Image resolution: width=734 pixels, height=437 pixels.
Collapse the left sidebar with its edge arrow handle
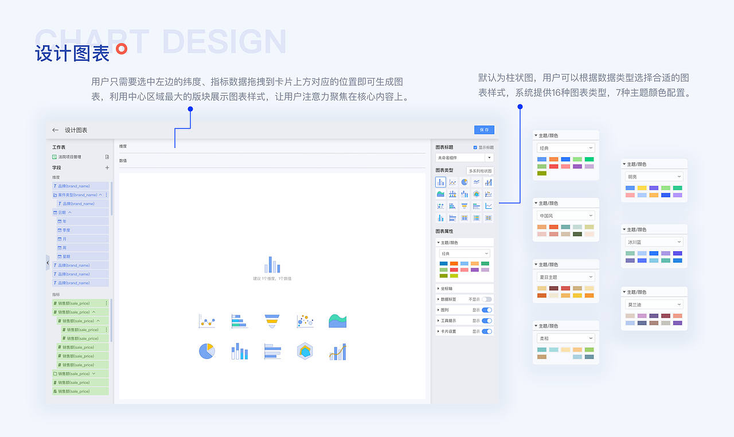(48, 263)
